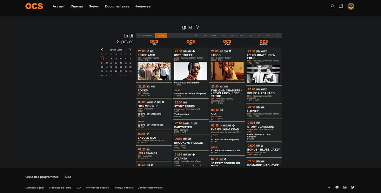The width and height of the screenshot is (381, 193).
Task: Select January 31 in the calendar
Action: pos(106,75)
